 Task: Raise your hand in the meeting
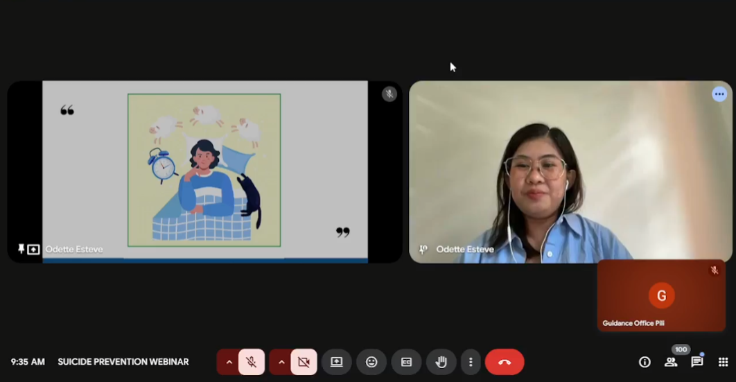(x=441, y=362)
